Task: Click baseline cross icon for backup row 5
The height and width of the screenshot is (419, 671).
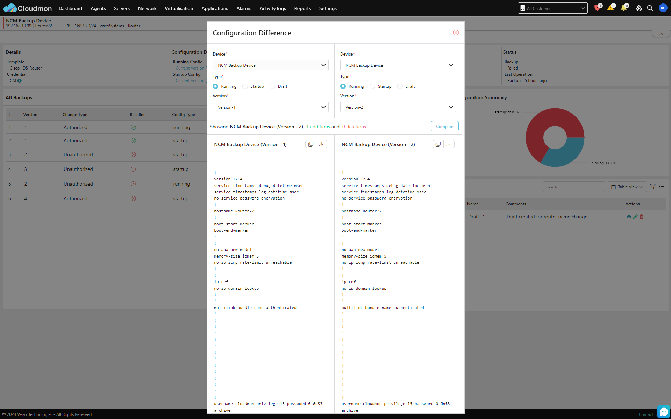Action: tap(133, 184)
